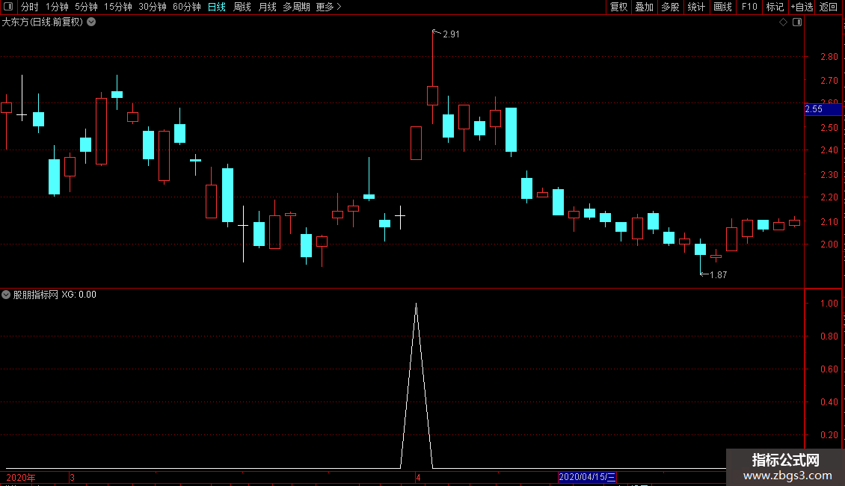Select the 60分钟 period
This screenshot has width=845, height=486.
pos(187,7)
